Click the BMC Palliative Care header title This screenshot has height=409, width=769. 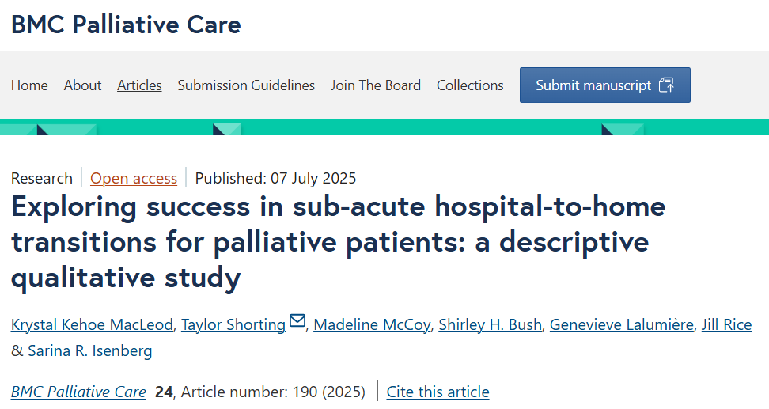[x=126, y=25]
